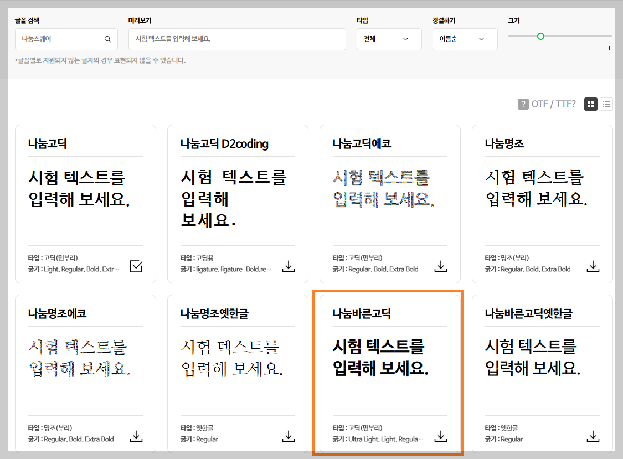Click weights text 'ligature, ligature-Bold' on D2coding card
The image size is (623, 459).
pyautogui.click(x=234, y=269)
